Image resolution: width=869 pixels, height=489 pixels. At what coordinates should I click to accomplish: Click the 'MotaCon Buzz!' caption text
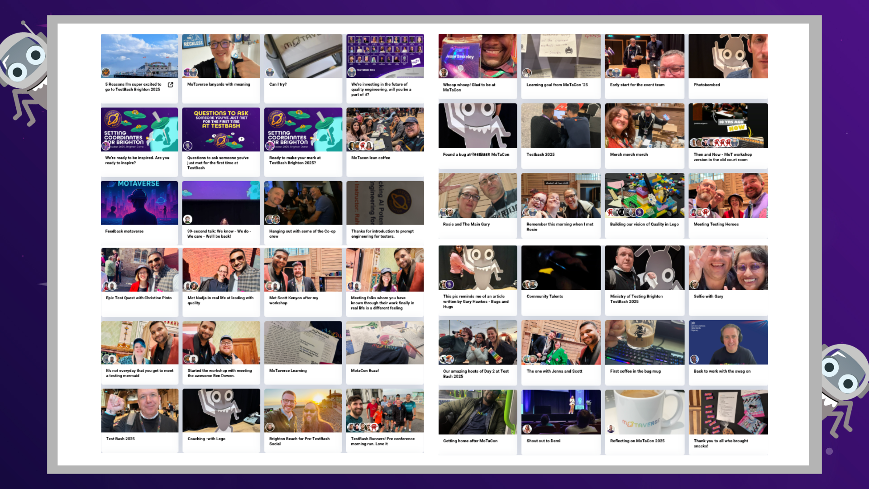364,370
